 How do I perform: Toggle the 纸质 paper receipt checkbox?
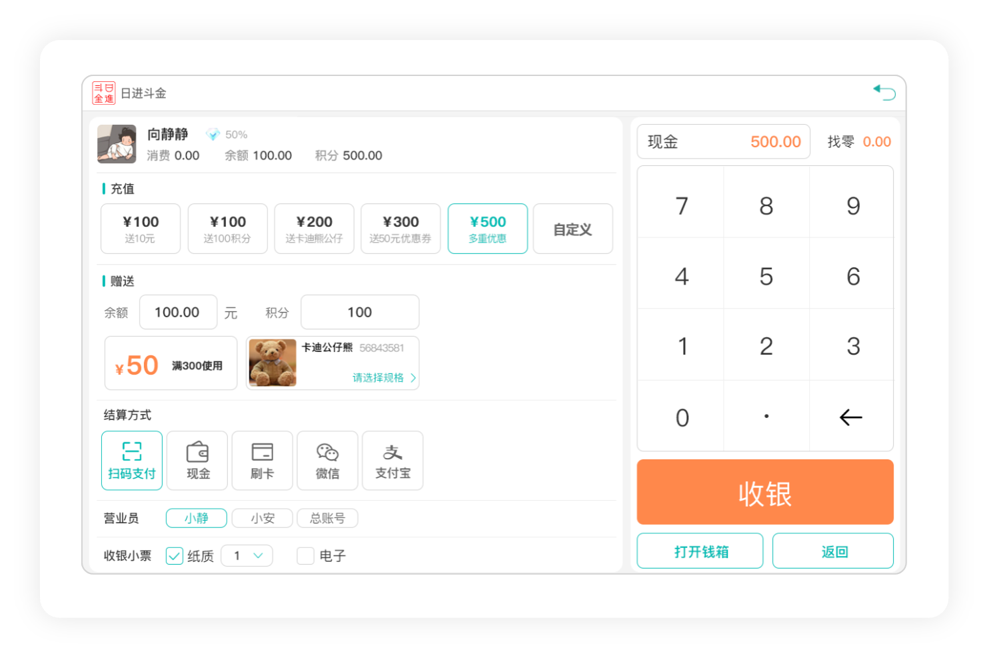(175, 556)
